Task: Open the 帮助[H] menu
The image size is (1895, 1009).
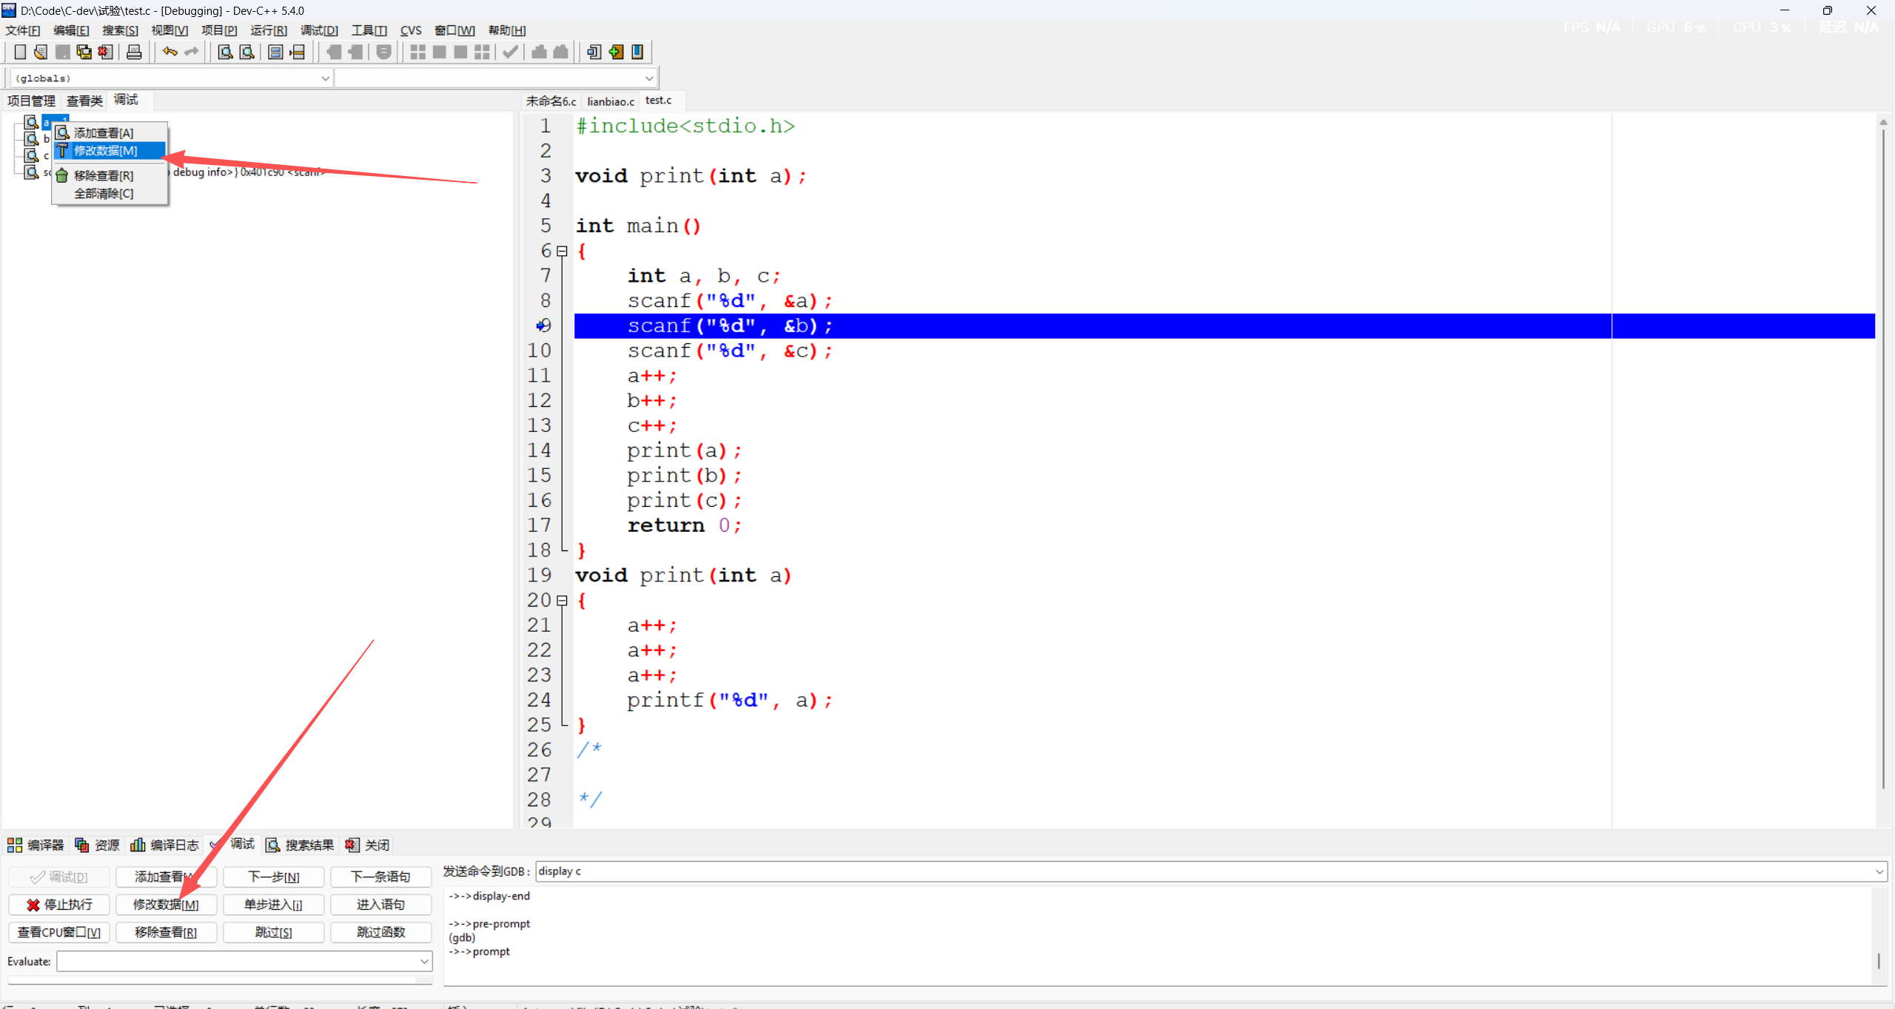Action: tap(507, 30)
